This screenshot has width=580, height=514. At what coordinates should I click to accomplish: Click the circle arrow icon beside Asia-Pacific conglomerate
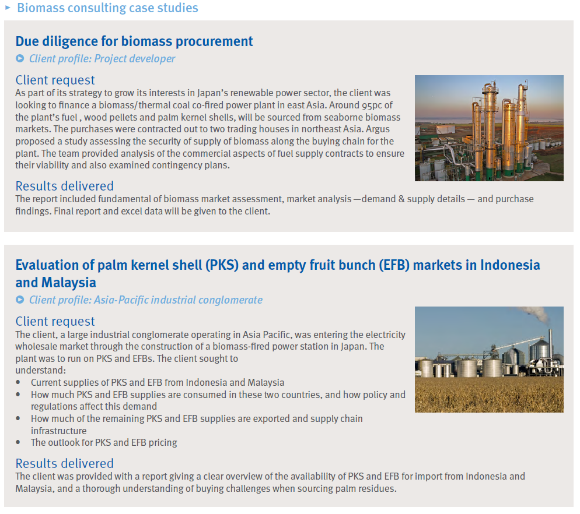point(20,300)
